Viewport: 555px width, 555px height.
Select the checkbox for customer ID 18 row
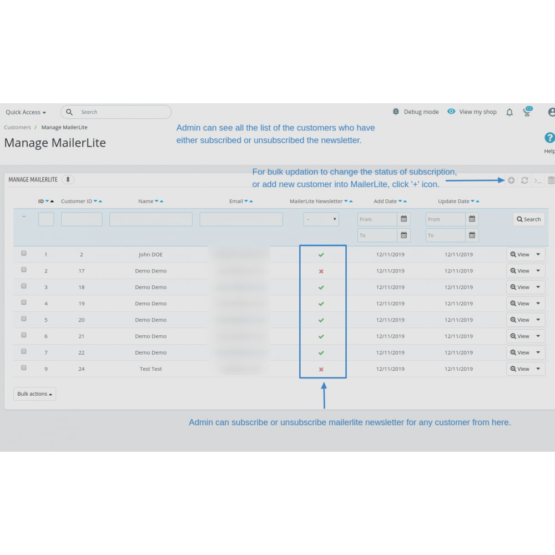point(24,286)
